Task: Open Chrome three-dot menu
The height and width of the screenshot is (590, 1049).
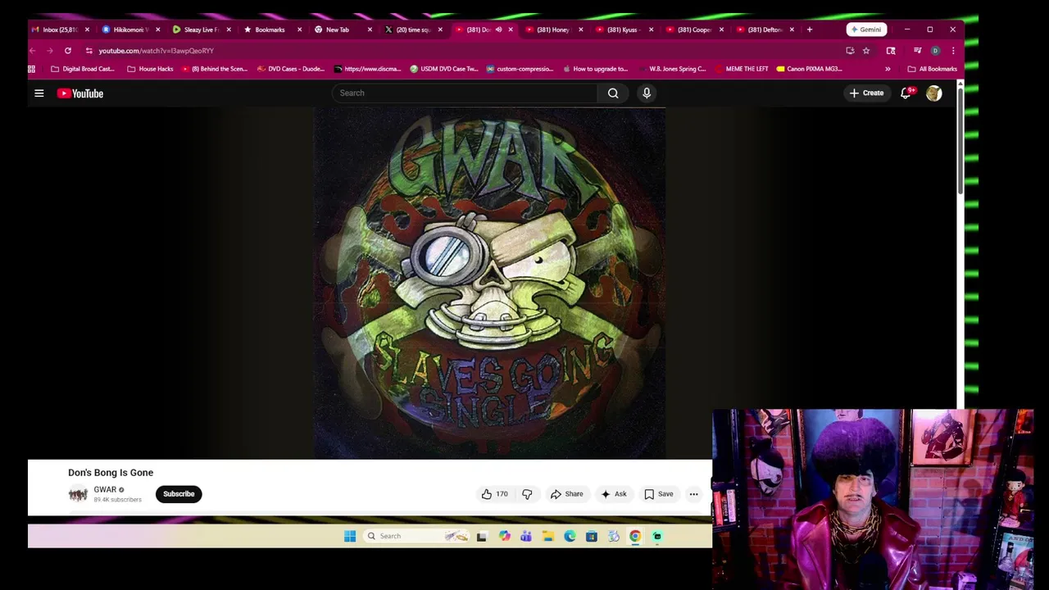Action: coord(953,51)
